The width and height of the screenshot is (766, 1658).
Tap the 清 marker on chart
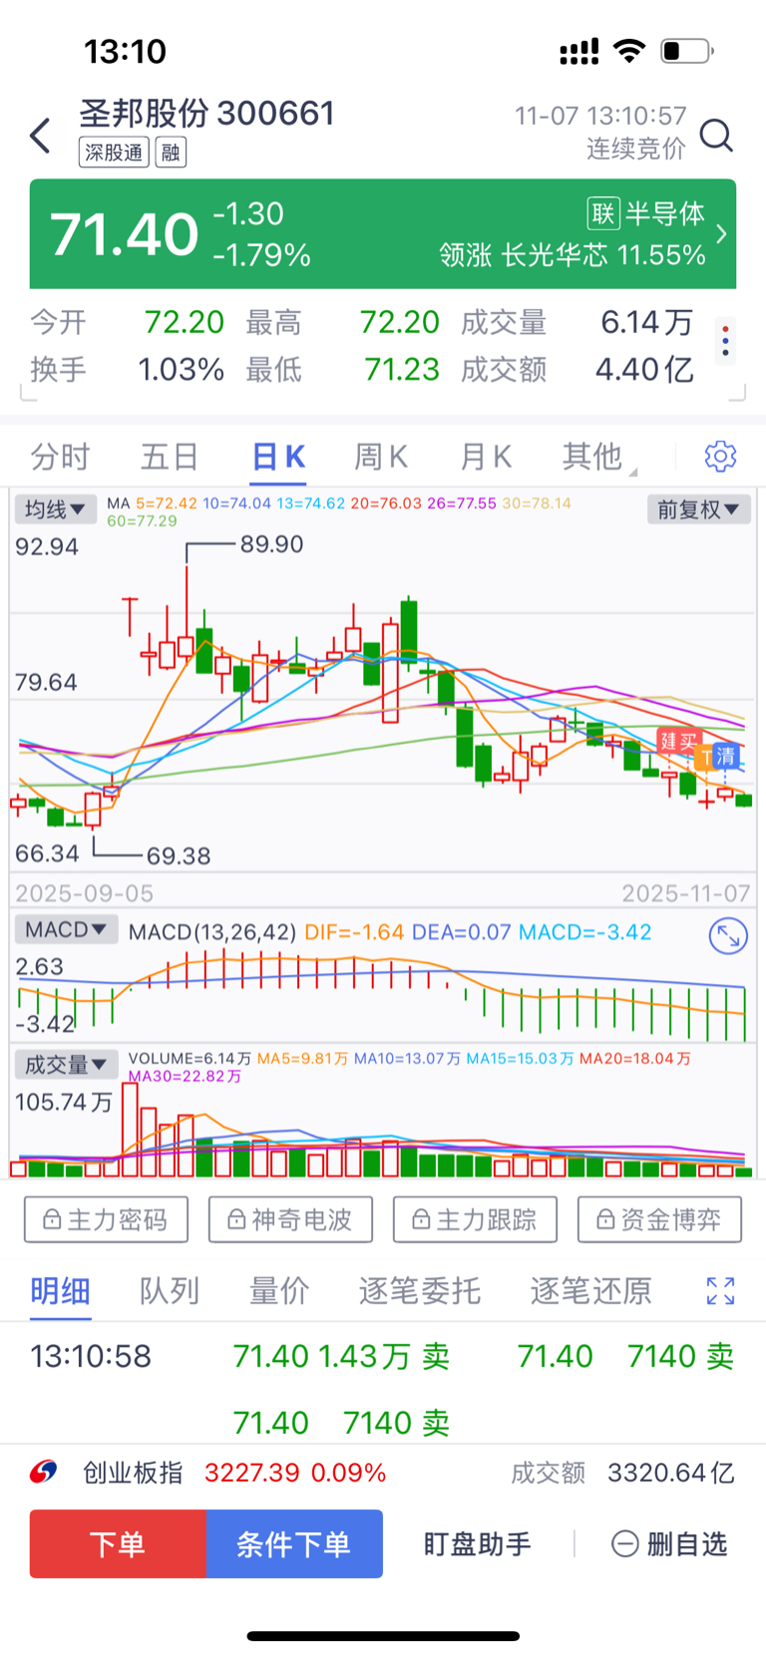pos(727,757)
